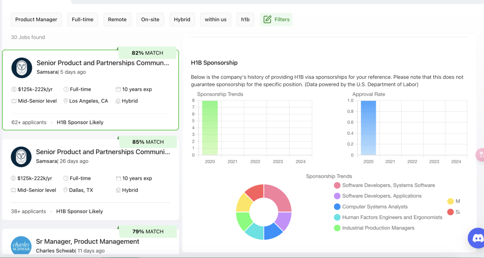
Task: Click the blue segment of the donut chart
Action: [x=272, y=232]
